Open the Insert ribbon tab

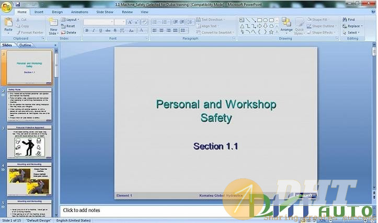[39, 12]
